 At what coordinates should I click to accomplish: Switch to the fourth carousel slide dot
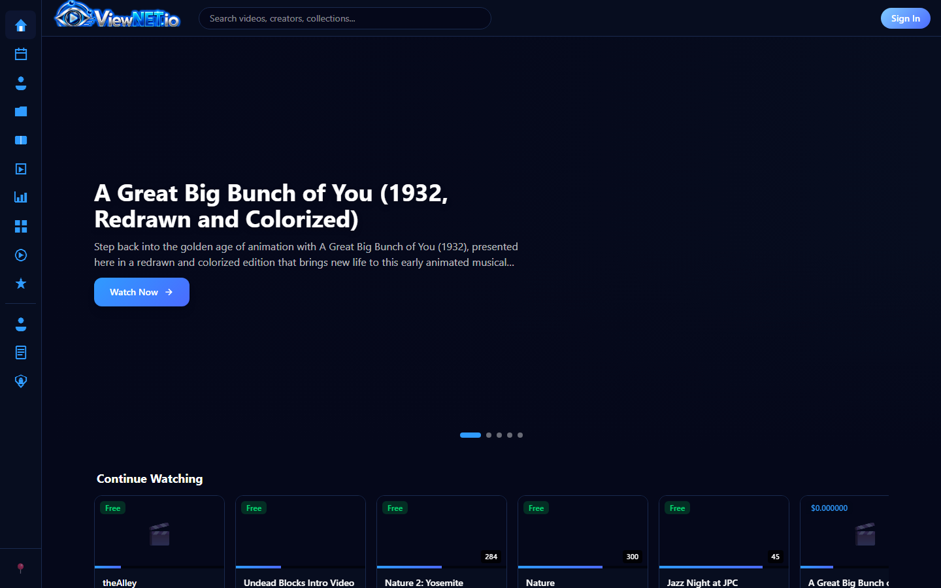(x=510, y=435)
